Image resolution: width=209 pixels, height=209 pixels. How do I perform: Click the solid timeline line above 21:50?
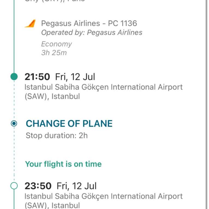tap(14, 41)
